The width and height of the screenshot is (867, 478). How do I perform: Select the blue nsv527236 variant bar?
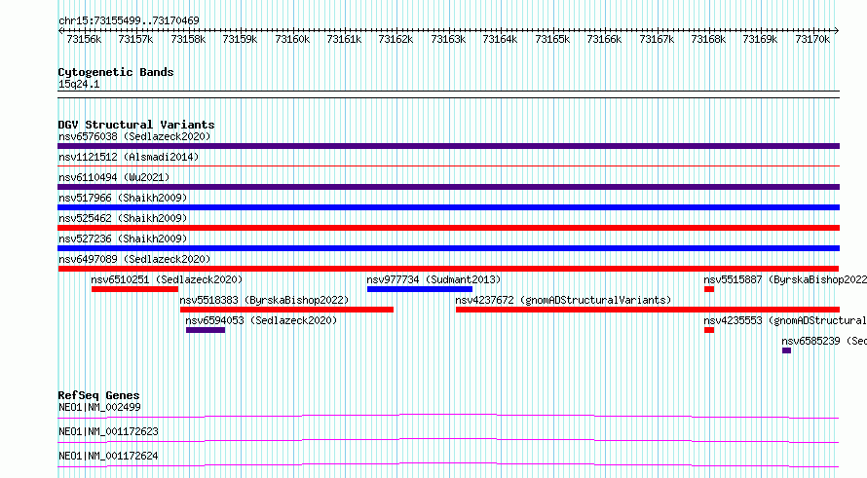[x=448, y=248]
